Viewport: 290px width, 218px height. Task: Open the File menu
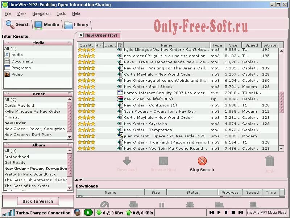8,13
